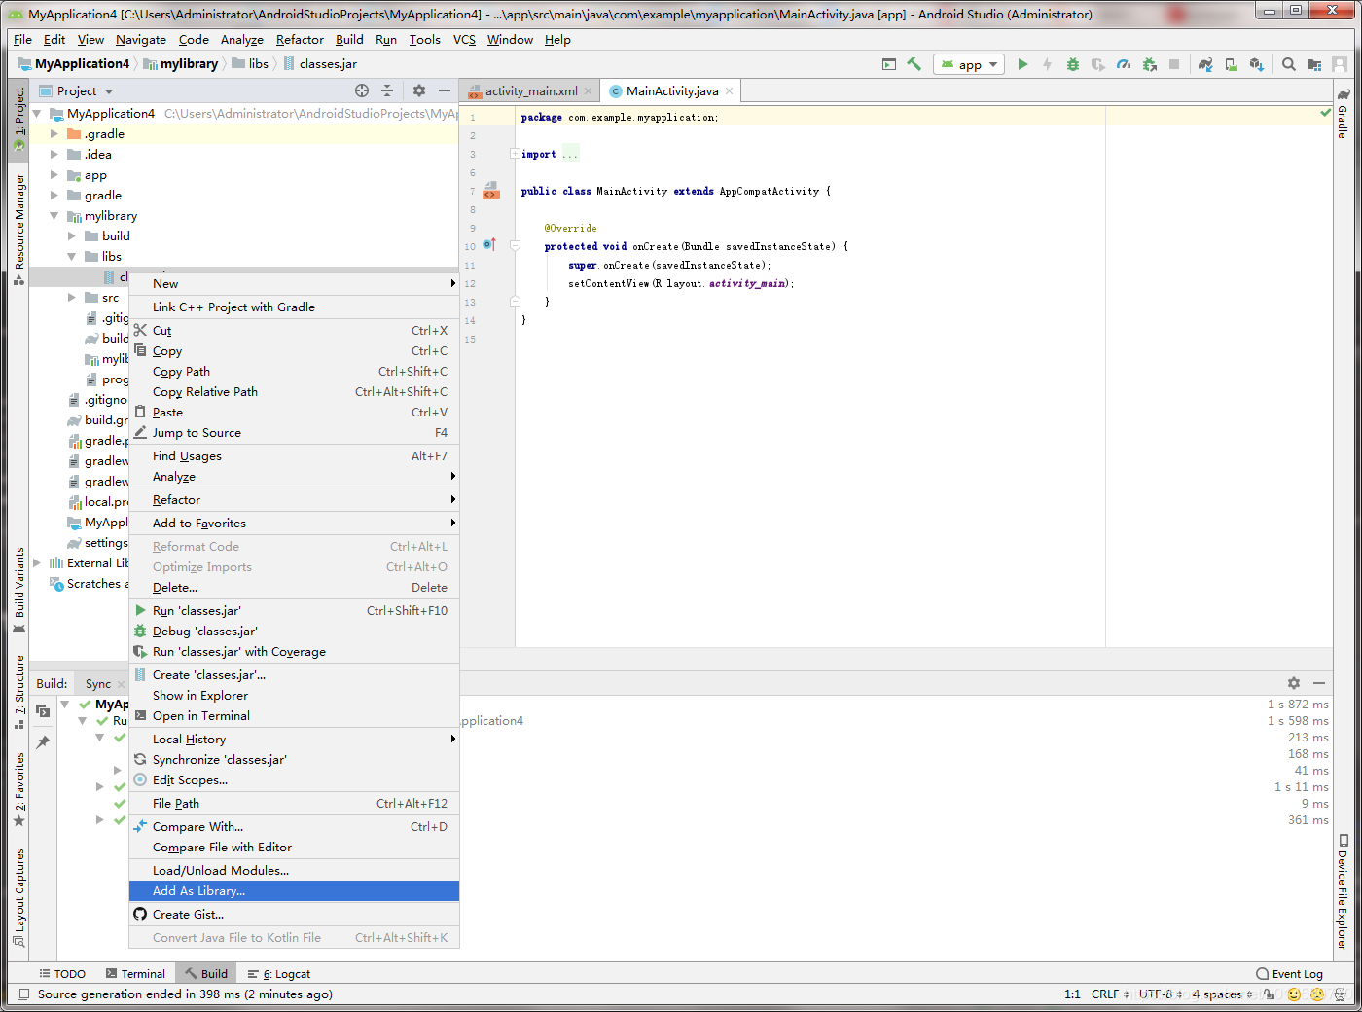This screenshot has width=1362, height=1012.
Task: Open SDK Manager icon
Action: (x=1256, y=64)
